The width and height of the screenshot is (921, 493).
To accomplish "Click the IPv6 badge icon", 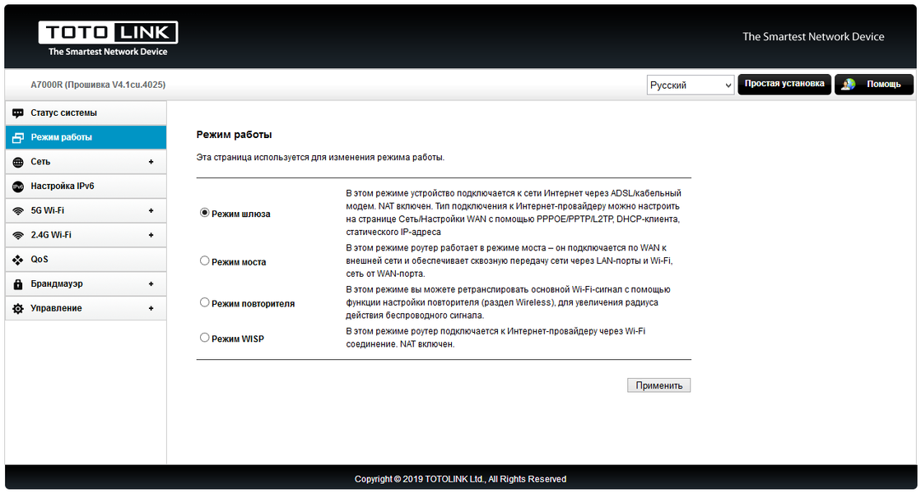I will click(x=18, y=187).
